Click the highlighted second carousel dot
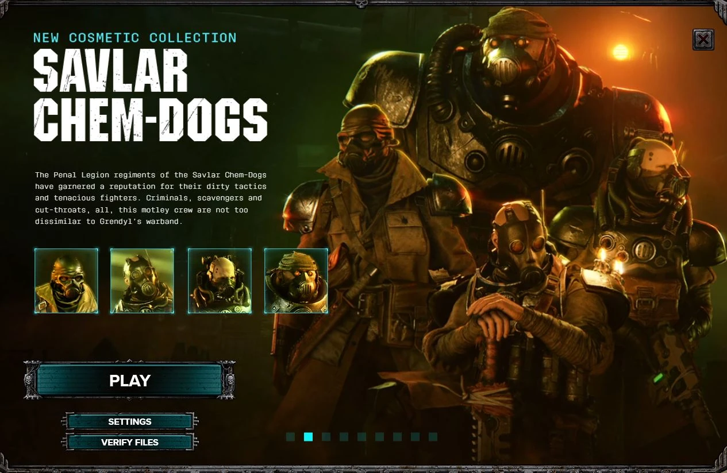Screen dimensions: 727x473 tap(308, 437)
